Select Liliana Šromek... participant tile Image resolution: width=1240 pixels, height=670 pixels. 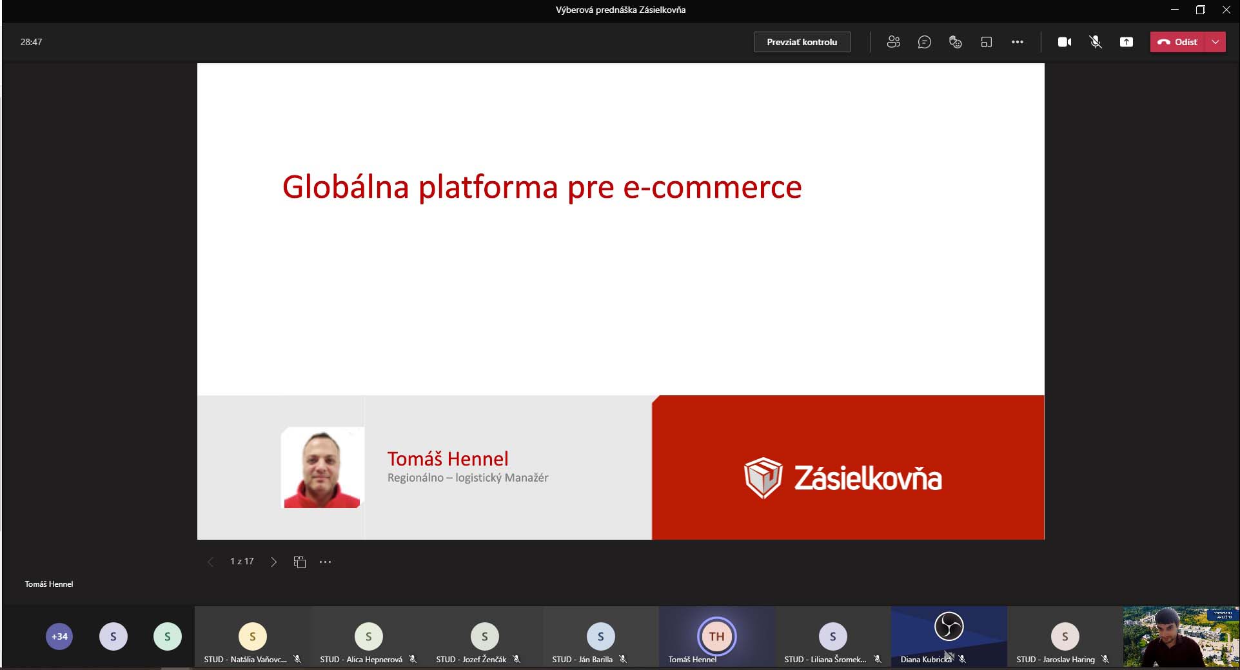pyautogui.click(x=832, y=636)
